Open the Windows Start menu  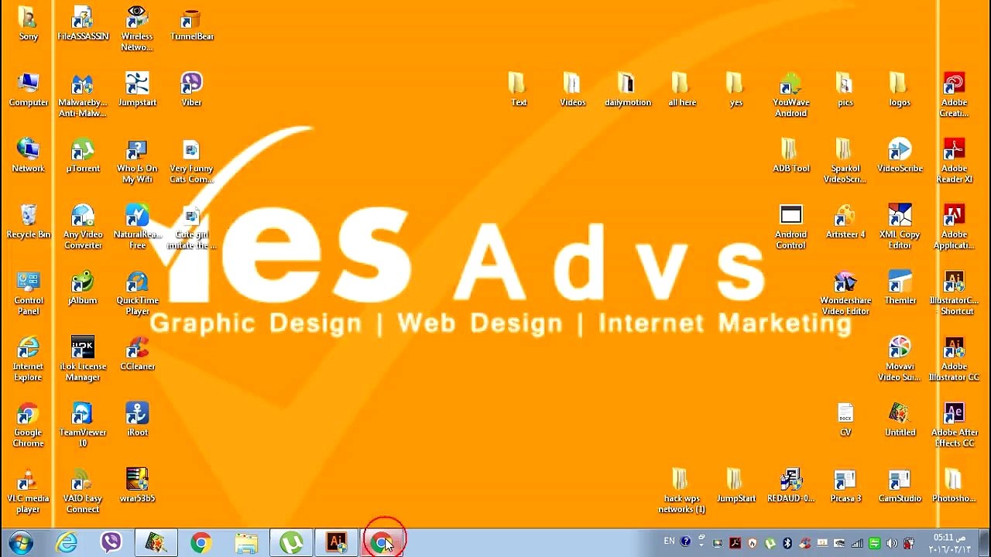click(21, 543)
